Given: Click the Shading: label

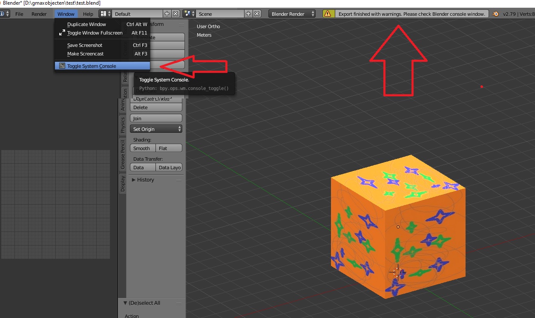Looking at the screenshot, I should (x=142, y=140).
